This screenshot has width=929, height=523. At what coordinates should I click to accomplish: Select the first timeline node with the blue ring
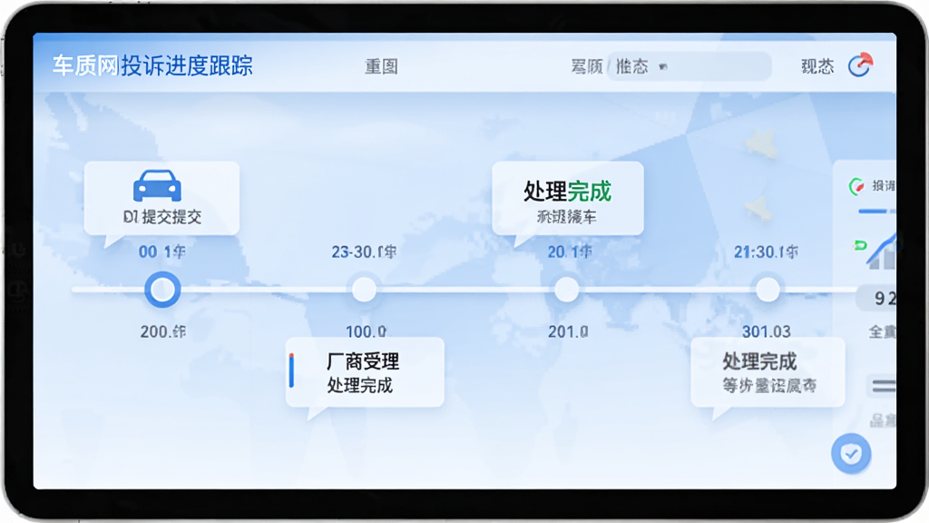162,290
